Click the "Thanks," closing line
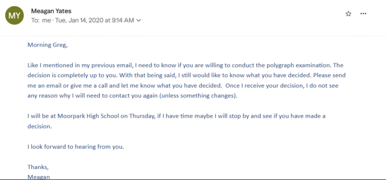Screen dimensions: 386x180 pyautogui.click(x=38, y=166)
